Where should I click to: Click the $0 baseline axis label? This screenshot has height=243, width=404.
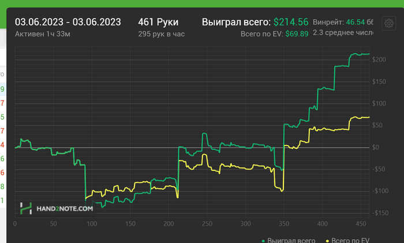(x=376, y=147)
